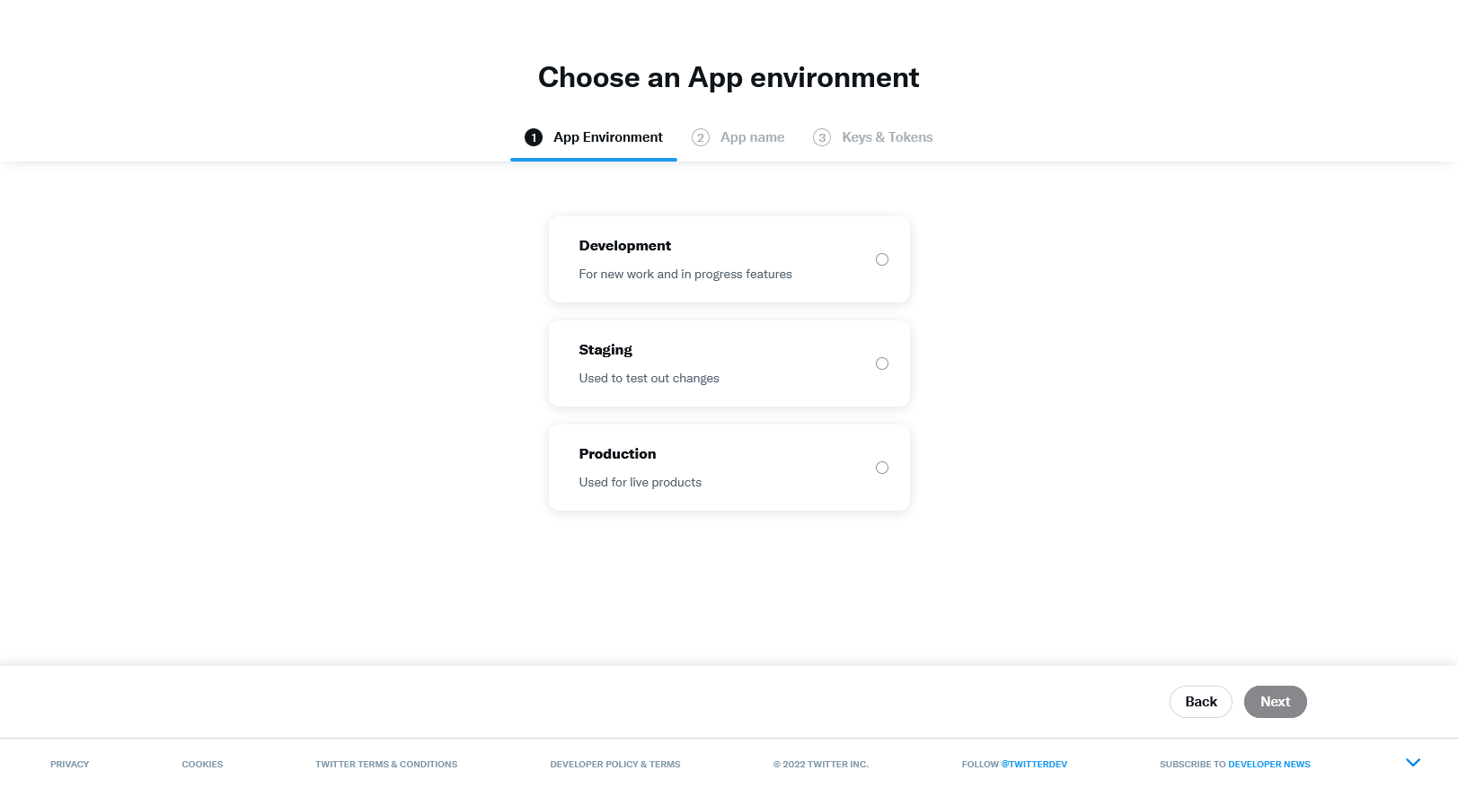Click the Development card title
The height and width of the screenshot is (788, 1458).
[x=625, y=246]
